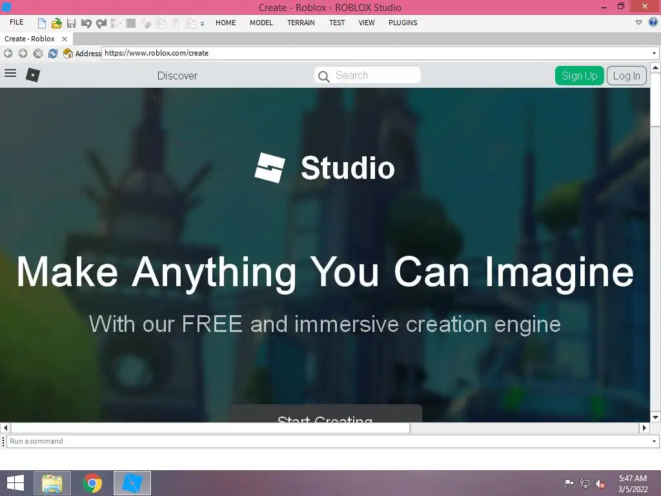This screenshot has width=661, height=496.
Task: Select the VIEW ribbon tab
Action: (367, 23)
